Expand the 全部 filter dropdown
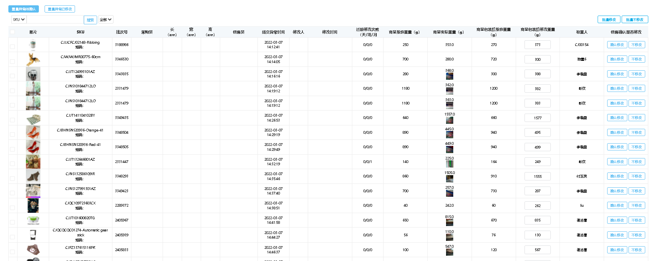Image resolution: width=654 pixels, height=261 pixels. 106,19
